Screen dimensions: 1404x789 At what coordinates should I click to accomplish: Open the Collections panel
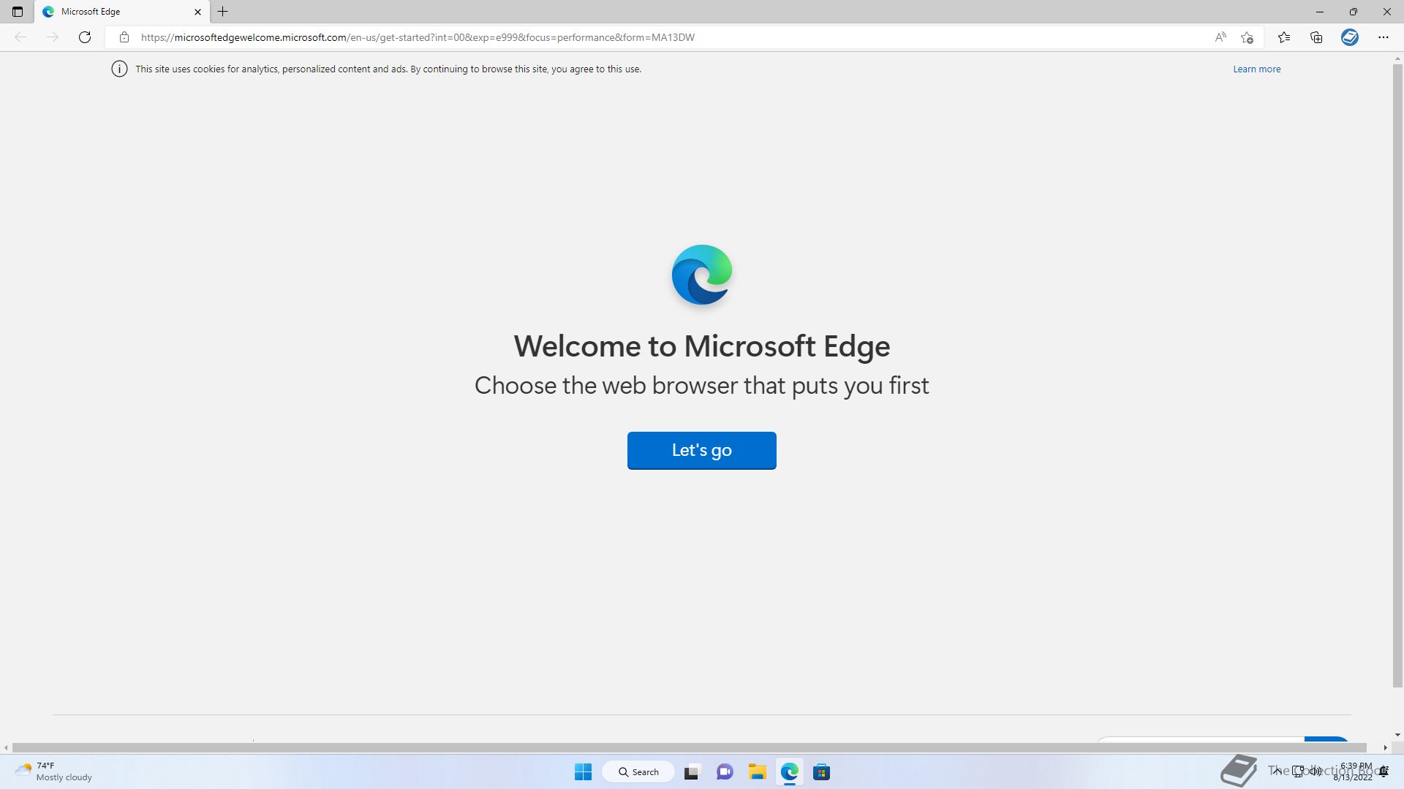tap(1316, 37)
